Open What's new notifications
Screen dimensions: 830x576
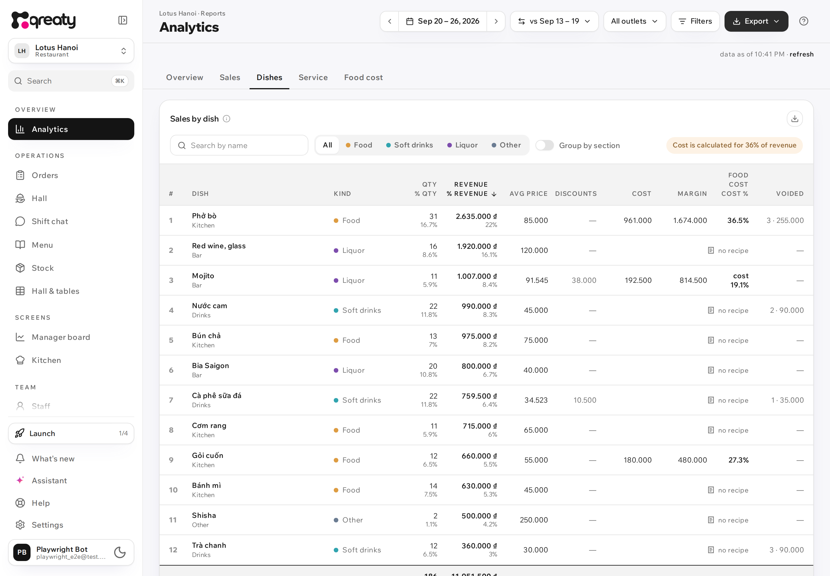click(x=71, y=459)
